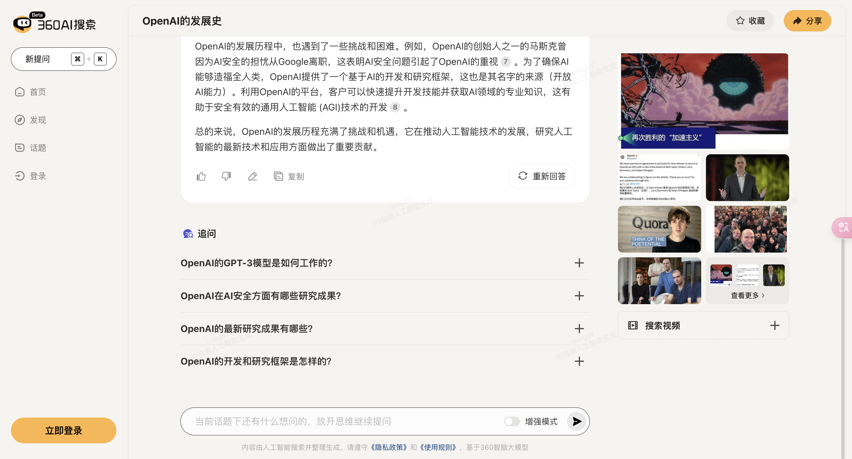Click the send arrow icon
Viewport: 852px width, 459px height.
click(x=576, y=422)
